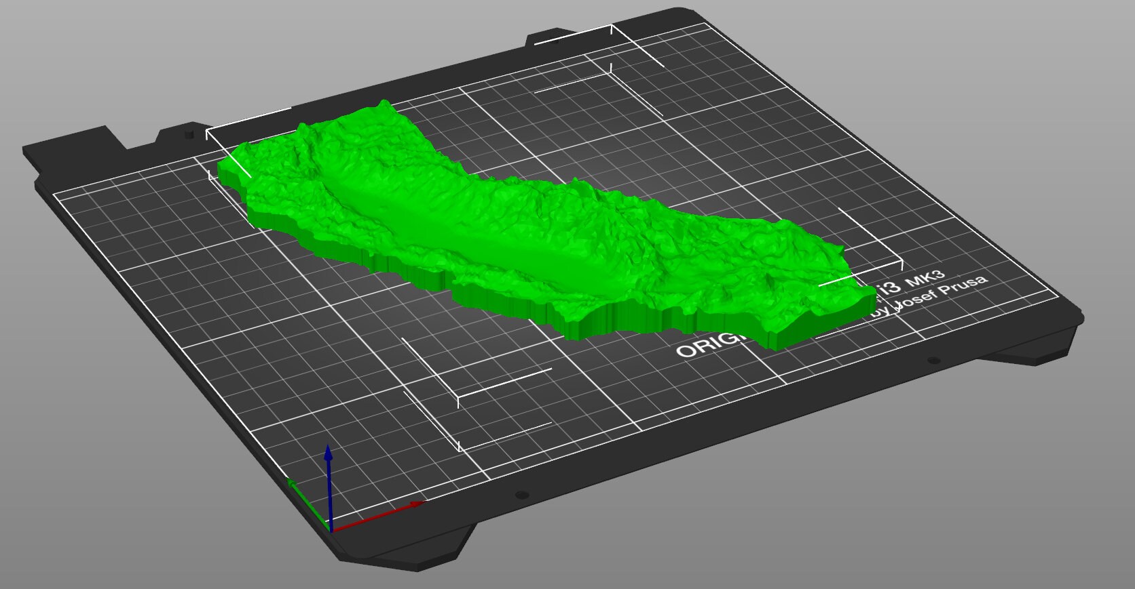Click the blue Z axis arrow
Viewport: 1135px width, 589px height.
tap(329, 488)
